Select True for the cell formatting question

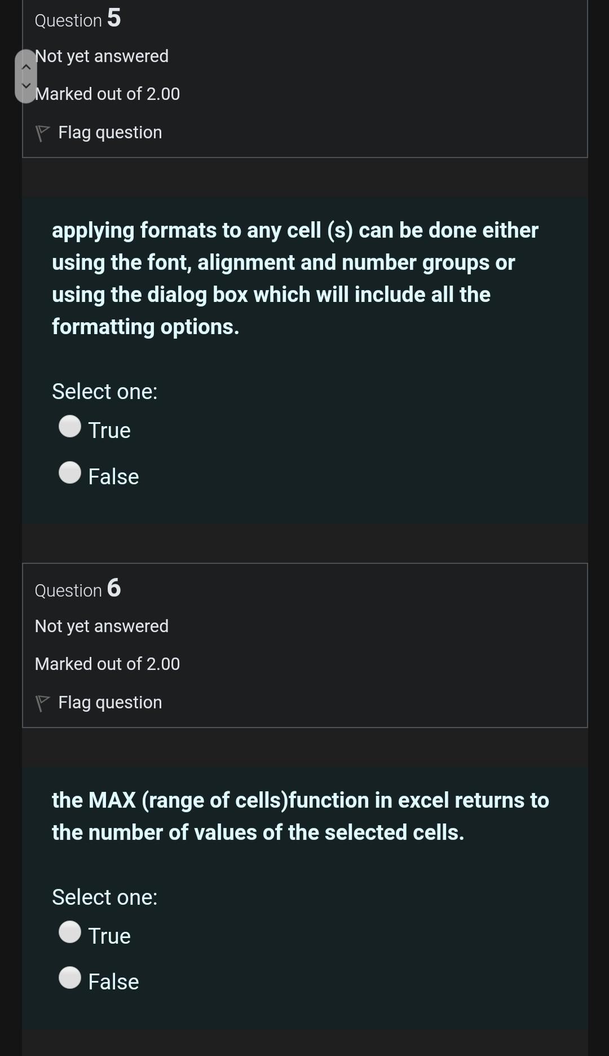coord(70,427)
